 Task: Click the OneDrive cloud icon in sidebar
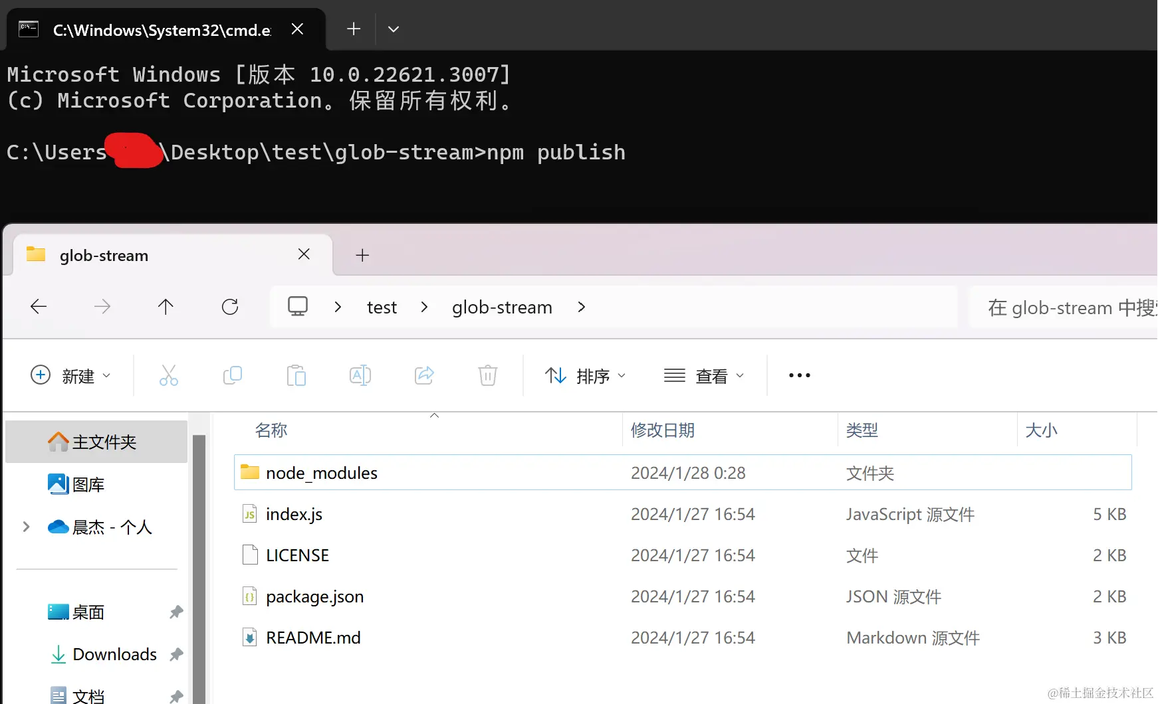click(58, 527)
